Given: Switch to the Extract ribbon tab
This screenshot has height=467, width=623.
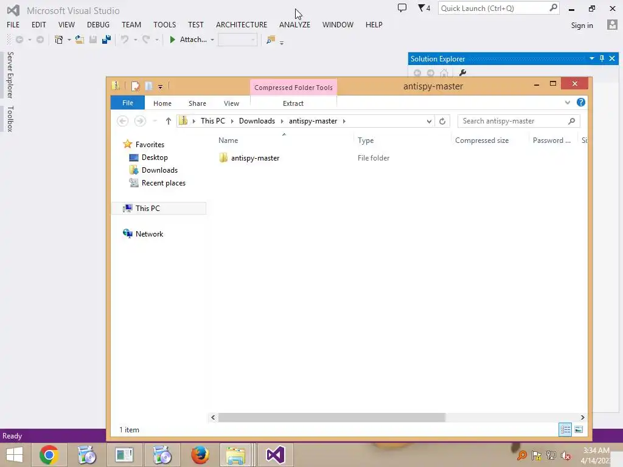Looking at the screenshot, I should point(293,103).
